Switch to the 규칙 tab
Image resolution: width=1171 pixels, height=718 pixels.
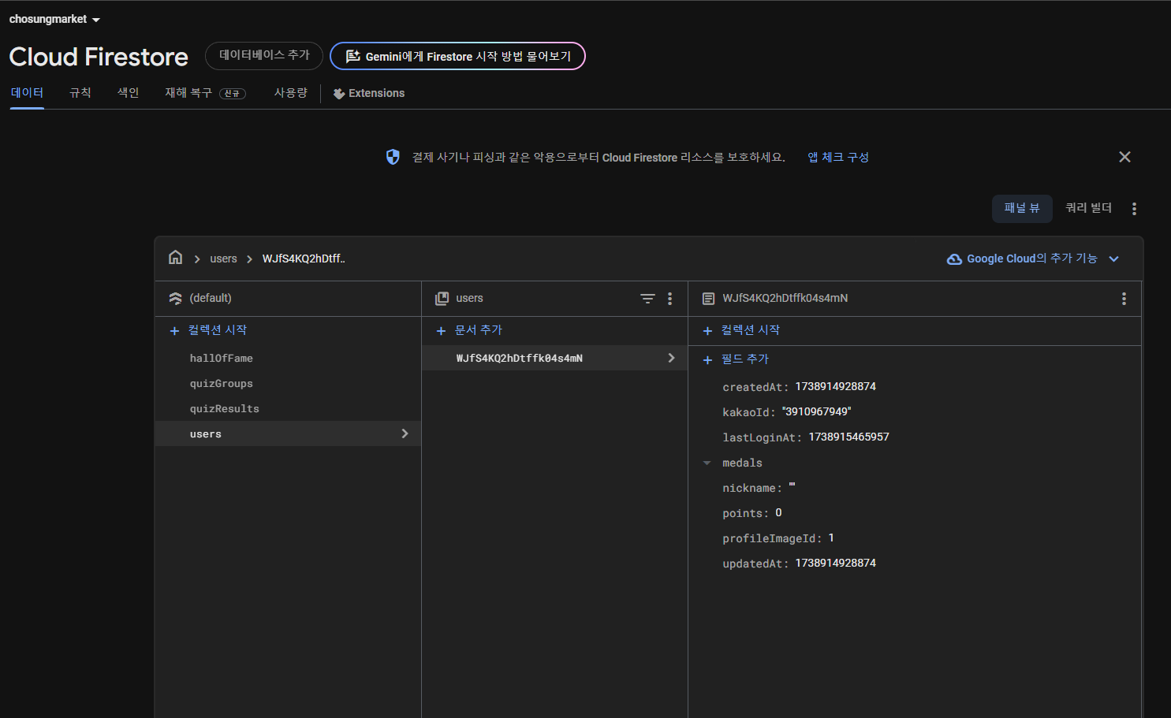click(80, 93)
